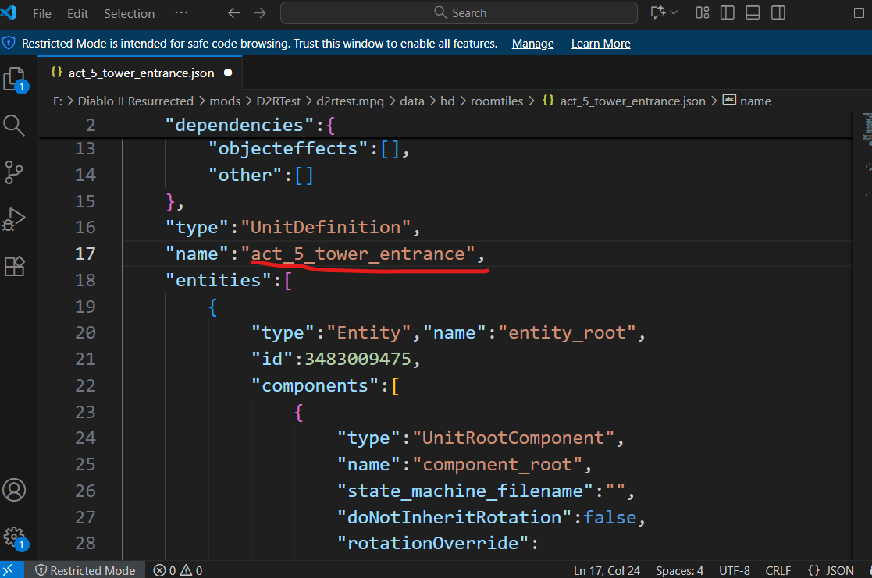872x578 pixels.
Task: Click breadcrumb drive 'F:'
Action: tap(57, 101)
